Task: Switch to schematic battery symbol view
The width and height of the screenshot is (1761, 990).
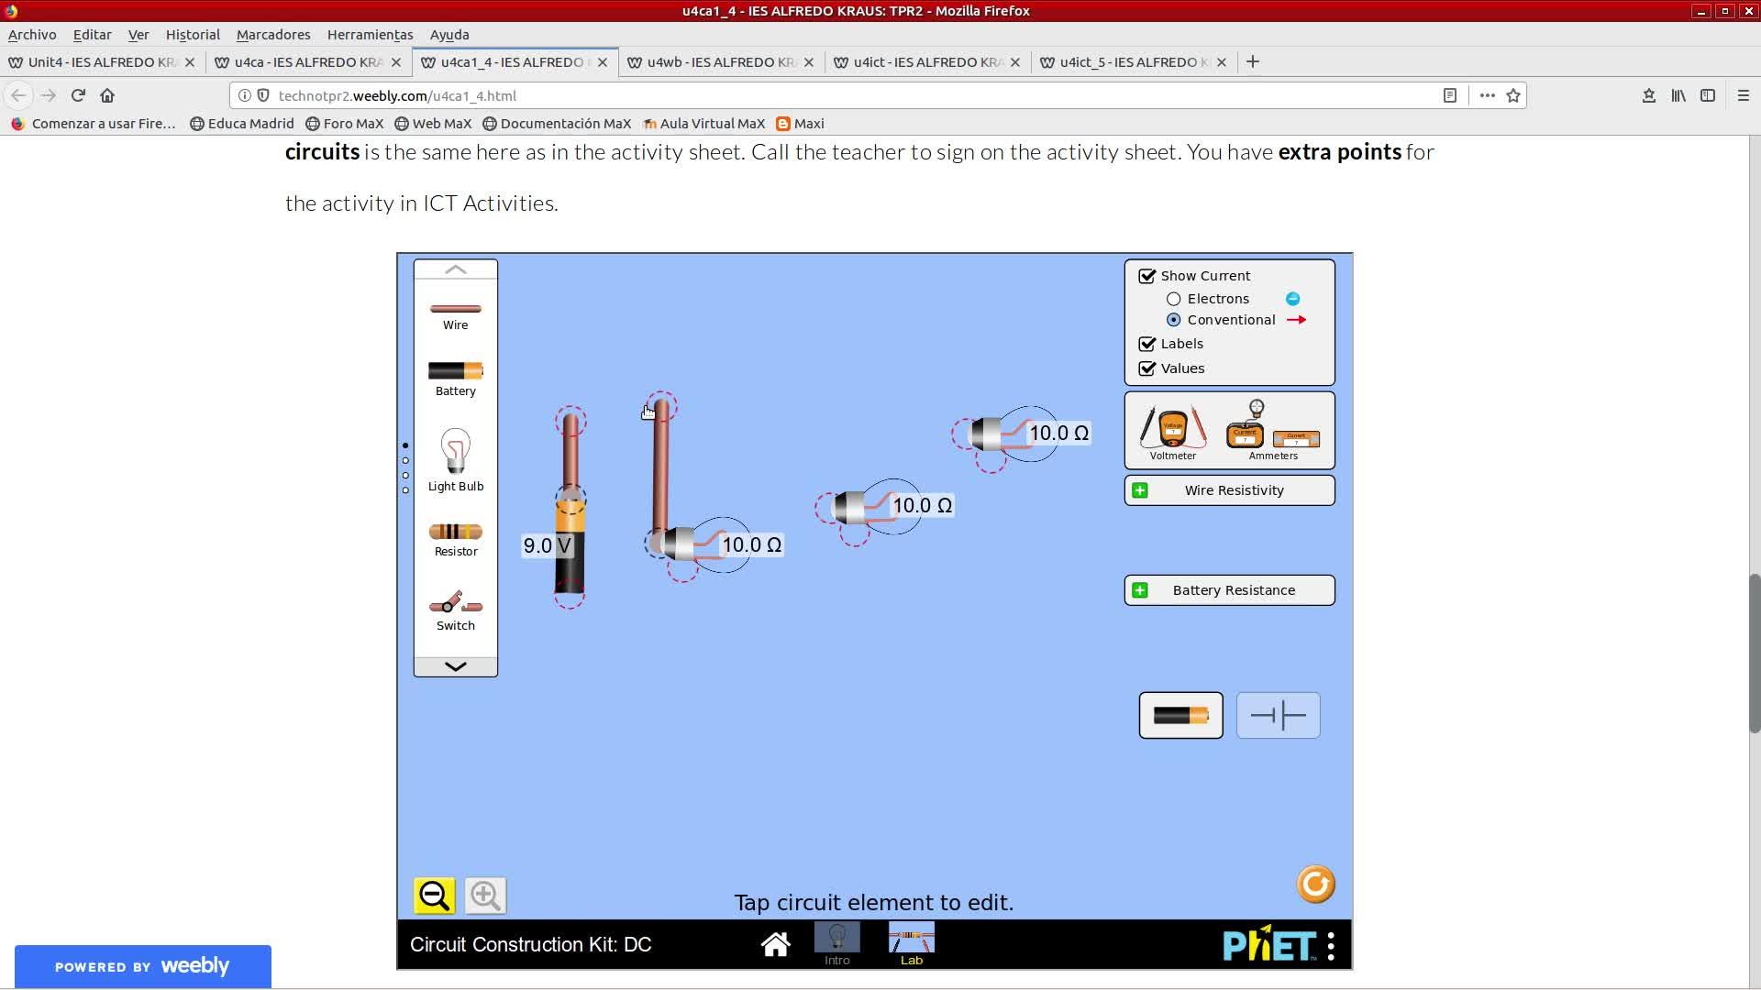Action: pyautogui.click(x=1278, y=715)
